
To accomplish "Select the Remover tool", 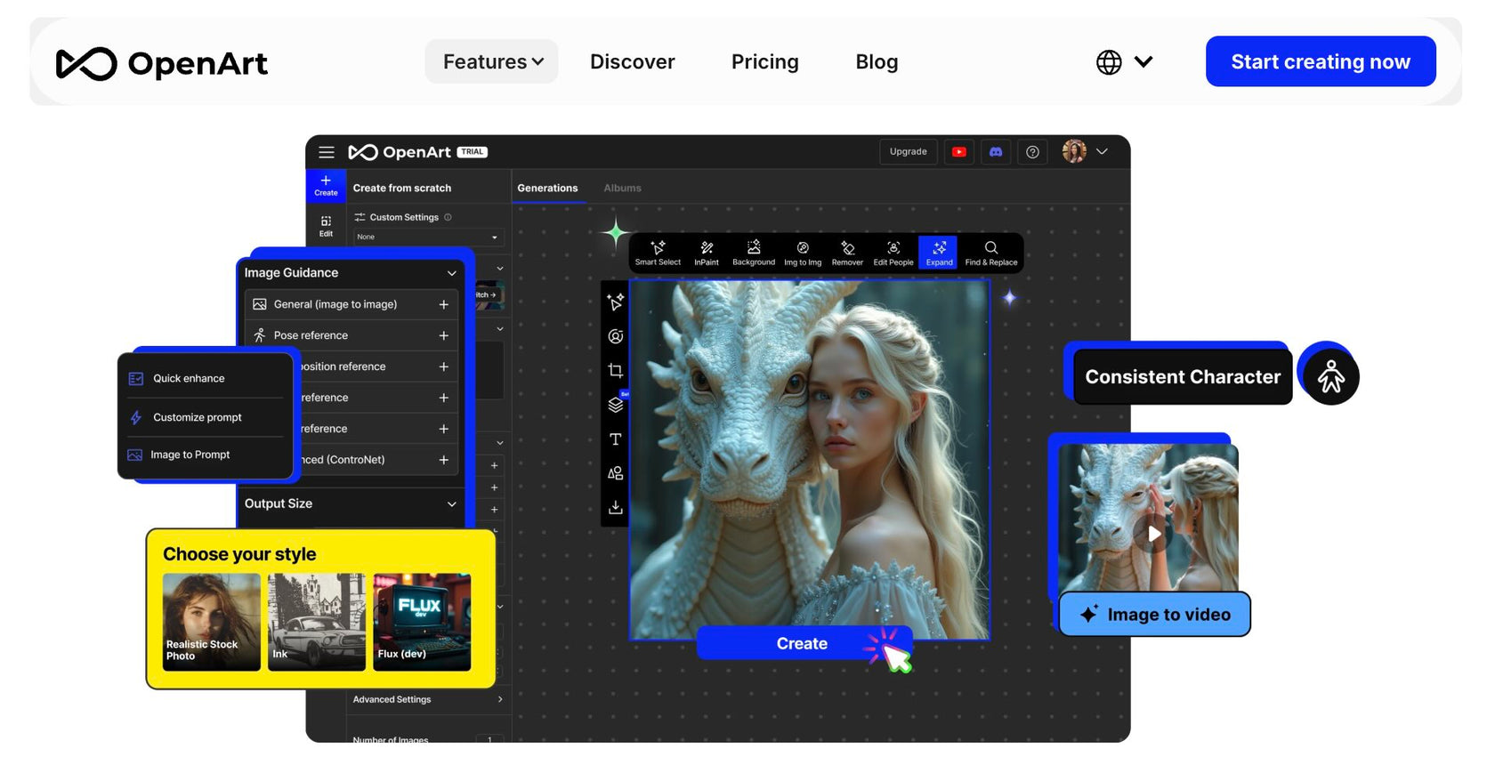I will [x=847, y=253].
